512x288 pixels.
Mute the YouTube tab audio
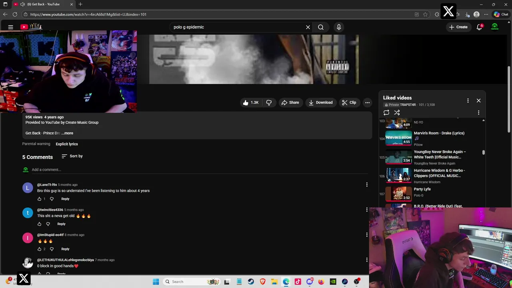click(22, 4)
